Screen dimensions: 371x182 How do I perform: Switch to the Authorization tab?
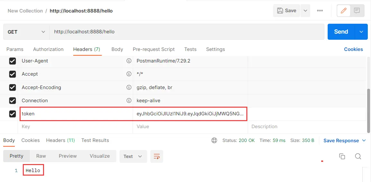(x=48, y=49)
